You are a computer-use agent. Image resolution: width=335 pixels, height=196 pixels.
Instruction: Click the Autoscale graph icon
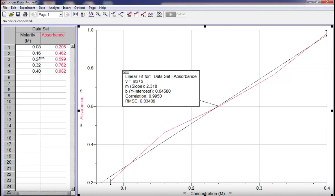[91, 14]
